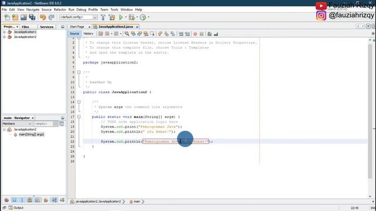This screenshot has width=376, height=211.
Task: Click the Find Selection magnifier icon
Action: click(127, 34)
